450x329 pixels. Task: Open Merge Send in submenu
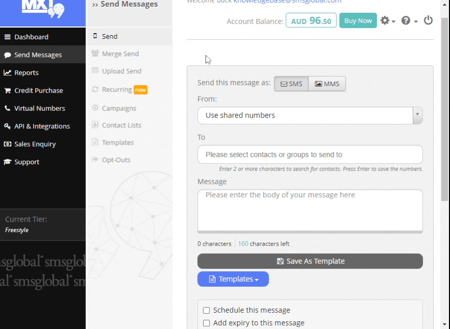click(x=120, y=54)
